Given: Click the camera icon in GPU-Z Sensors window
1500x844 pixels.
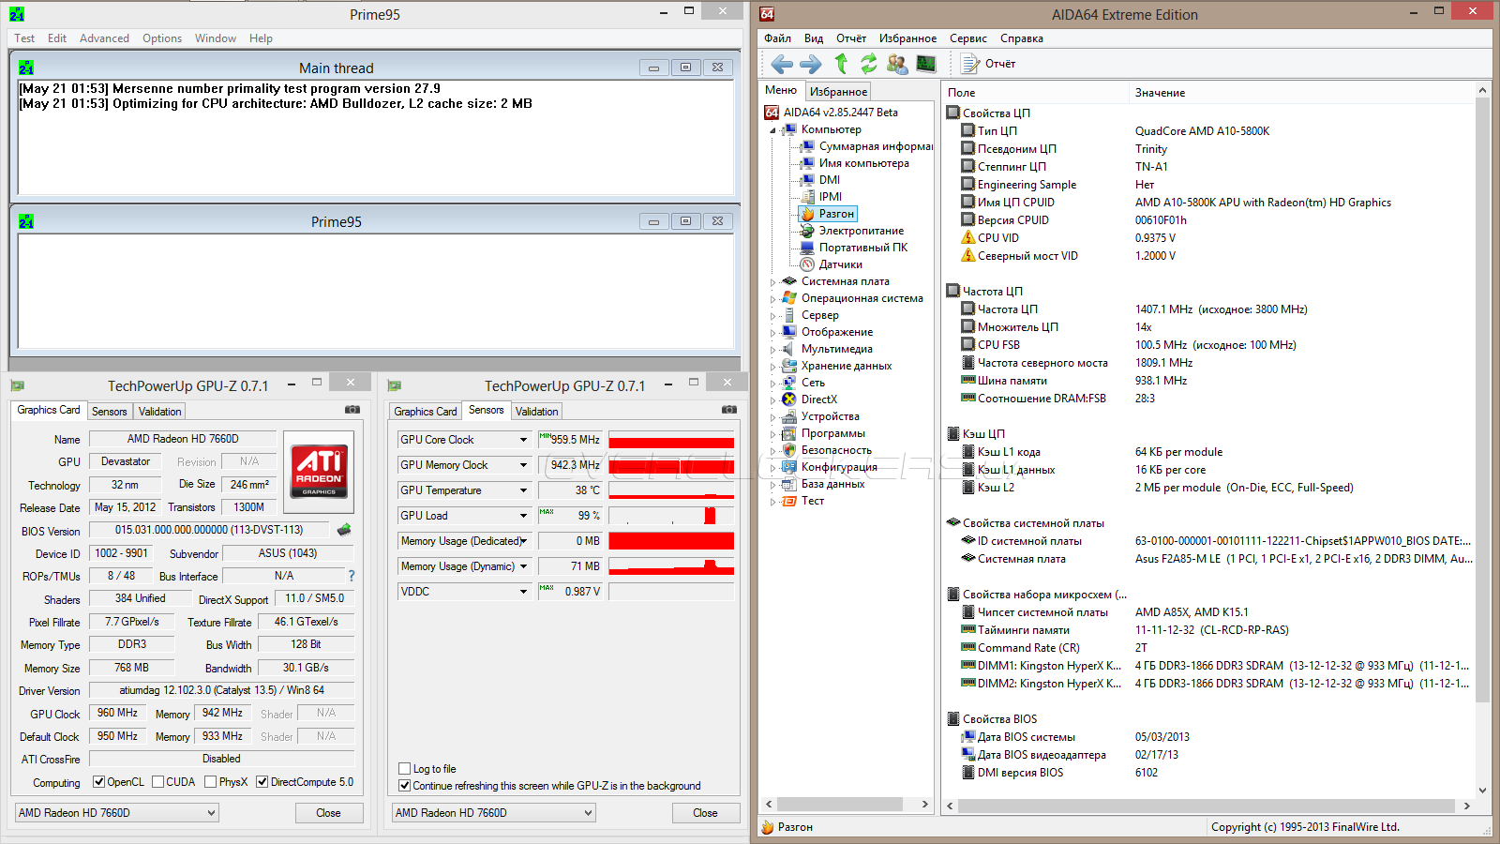Looking at the screenshot, I should [729, 410].
